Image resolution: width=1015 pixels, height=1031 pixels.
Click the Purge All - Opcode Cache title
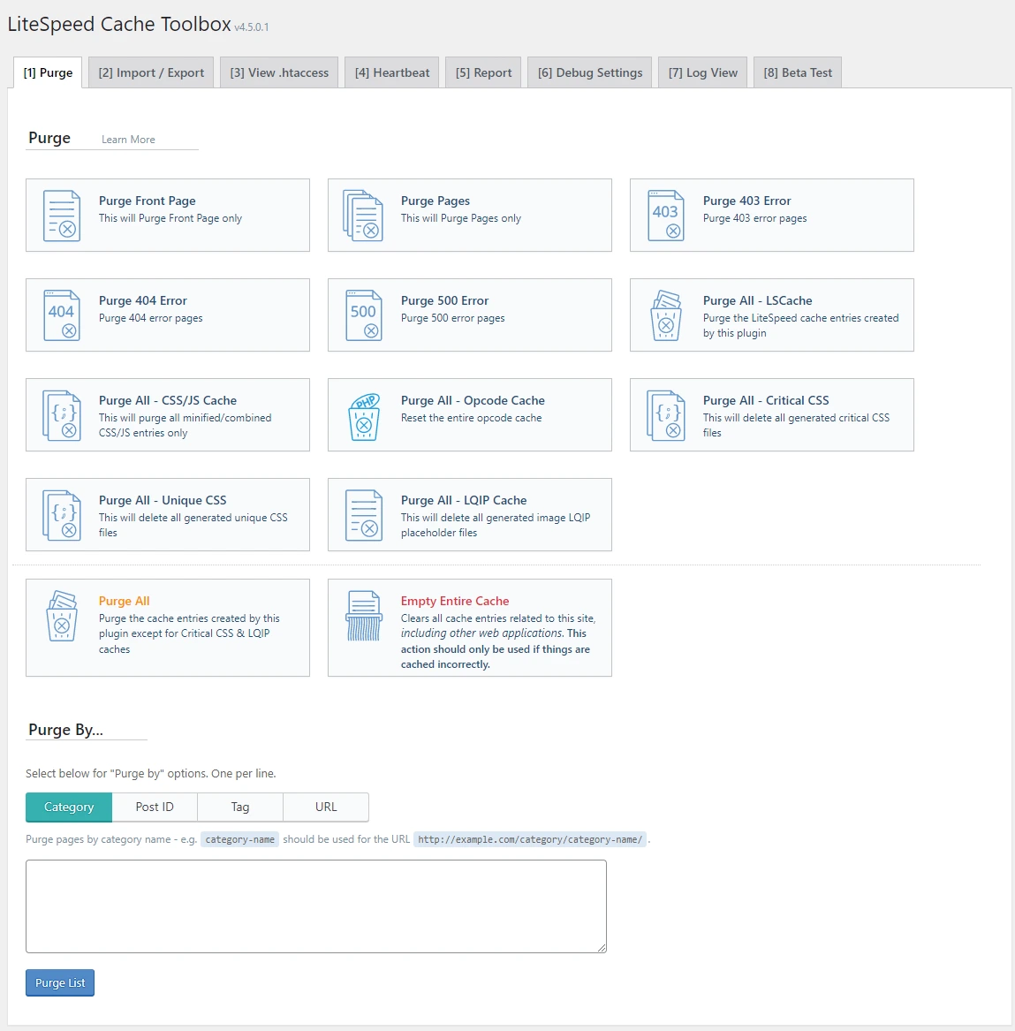(x=473, y=400)
